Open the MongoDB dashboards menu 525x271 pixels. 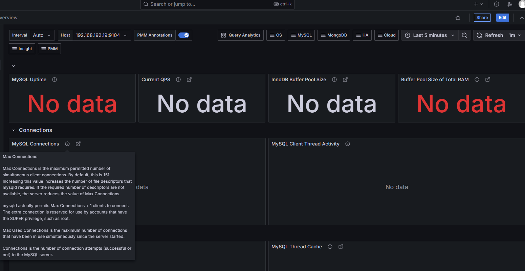pos(334,35)
